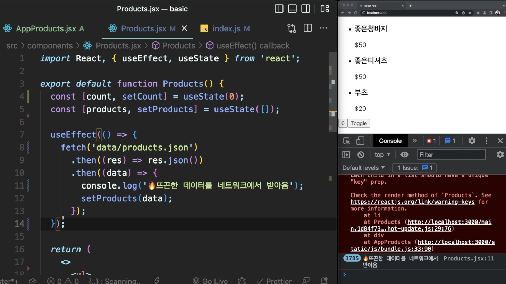Click the red error count badge in DevTools

(x=431, y=141)
